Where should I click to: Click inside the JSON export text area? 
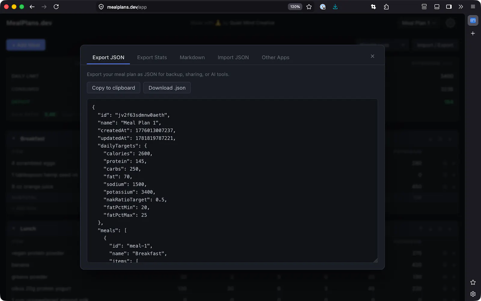pos(232,181)
